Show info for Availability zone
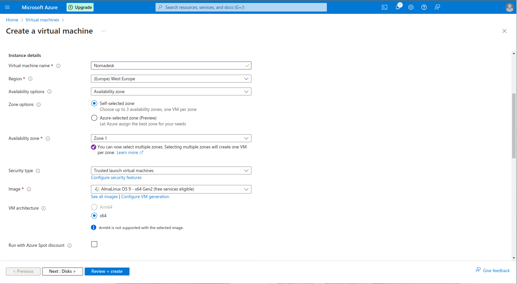Screen dimensions: 517x284 pos(48,139)
